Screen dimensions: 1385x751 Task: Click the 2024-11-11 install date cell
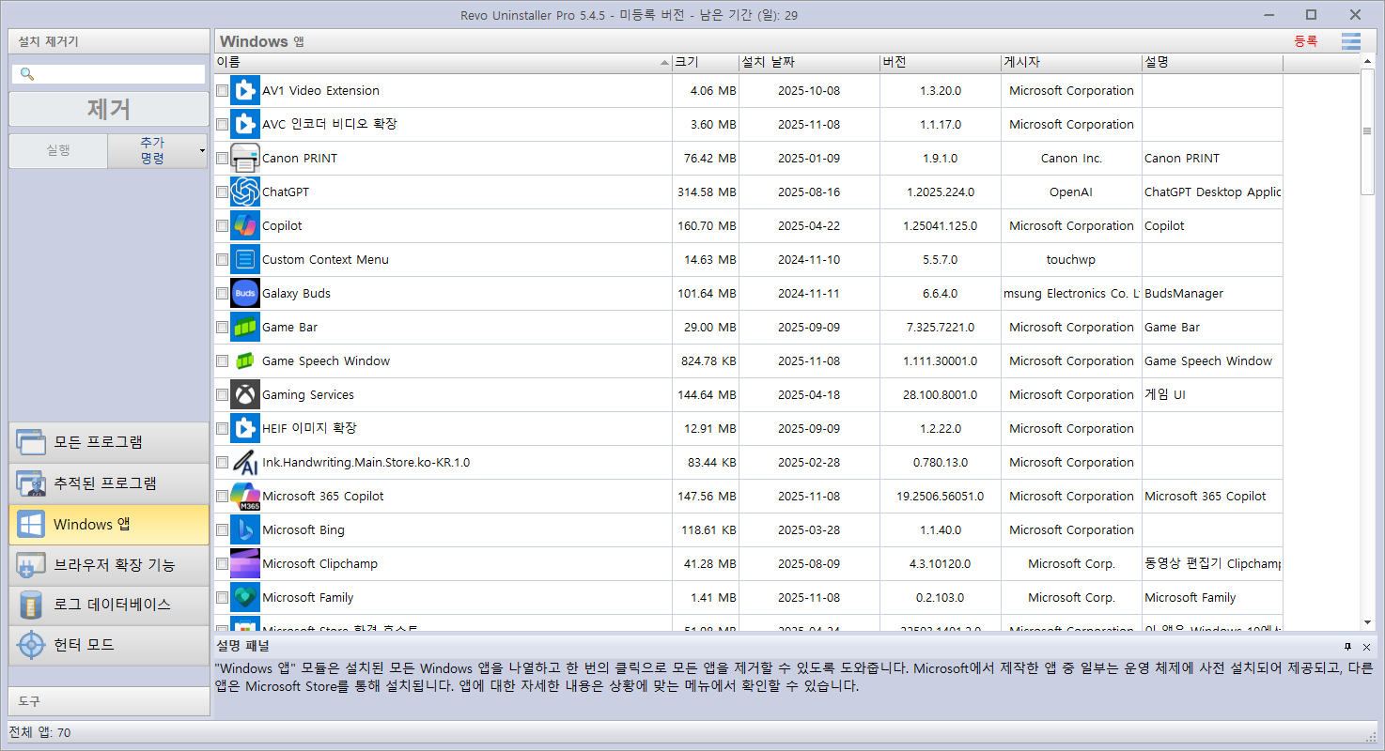(809, 294)
